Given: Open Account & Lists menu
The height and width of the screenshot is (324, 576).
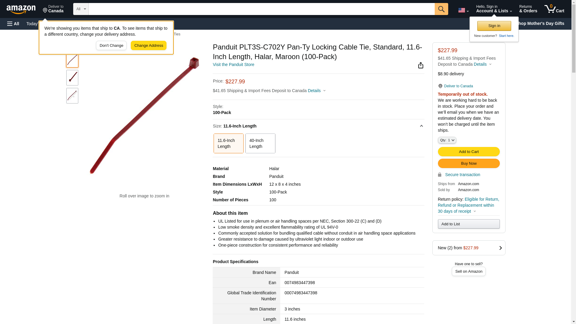Looking at the screenshot, I should pyautogui.click(x=493, y=9).
